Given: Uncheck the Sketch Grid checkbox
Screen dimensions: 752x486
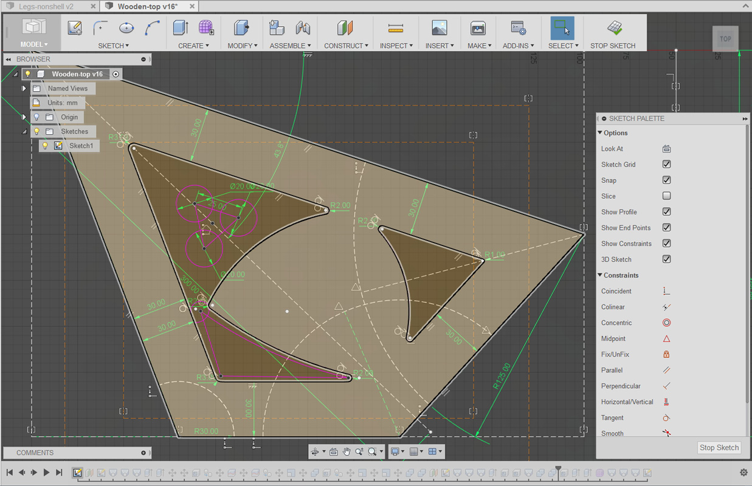Looking at the screenshot, I should pyautogui.click(x=666, y=165).
